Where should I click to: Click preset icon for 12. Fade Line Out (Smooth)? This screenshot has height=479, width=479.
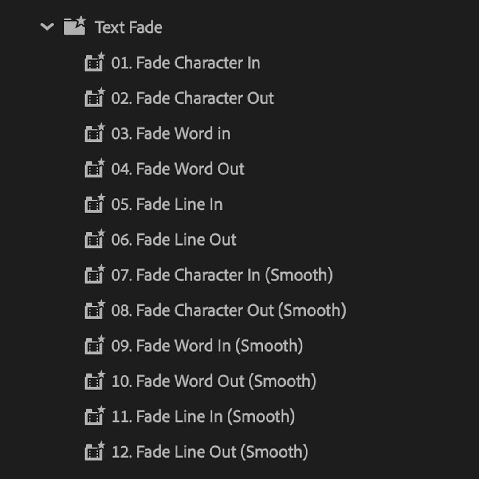(x=94, y=452)
